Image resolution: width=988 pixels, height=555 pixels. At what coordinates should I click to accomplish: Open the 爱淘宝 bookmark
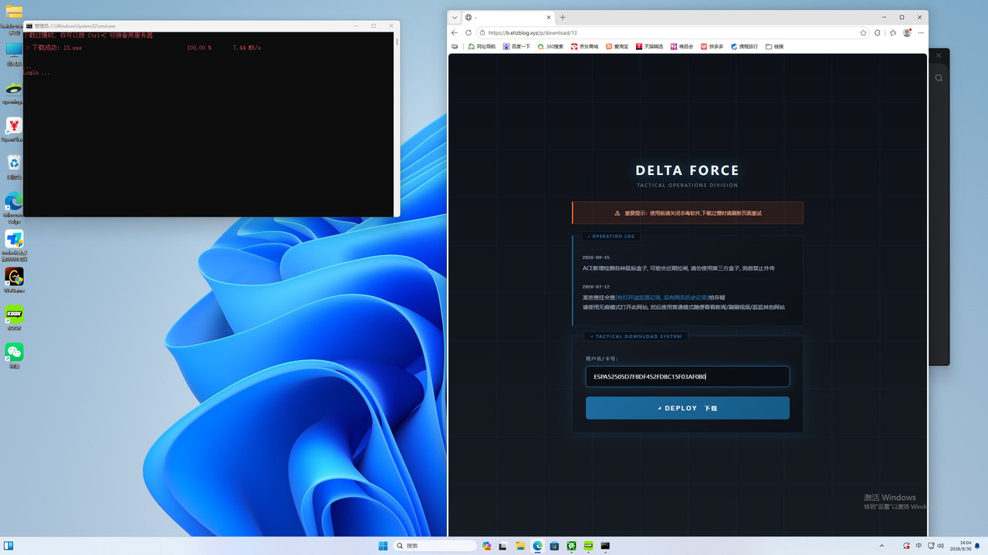coord(617,46)
